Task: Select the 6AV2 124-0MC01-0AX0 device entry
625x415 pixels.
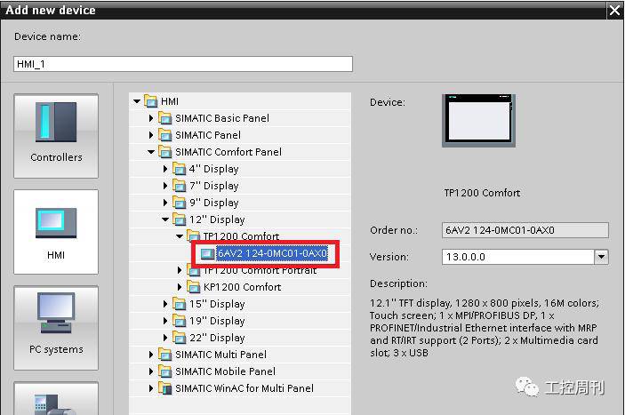Action: 271,253
